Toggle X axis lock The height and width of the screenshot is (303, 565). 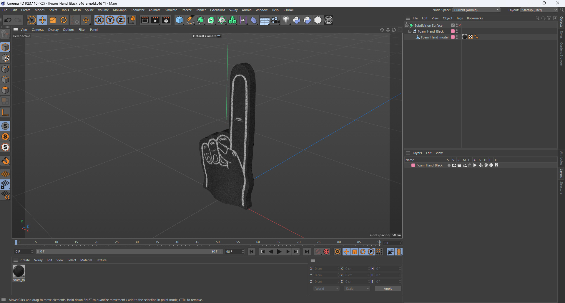click(x=99, y=20)
